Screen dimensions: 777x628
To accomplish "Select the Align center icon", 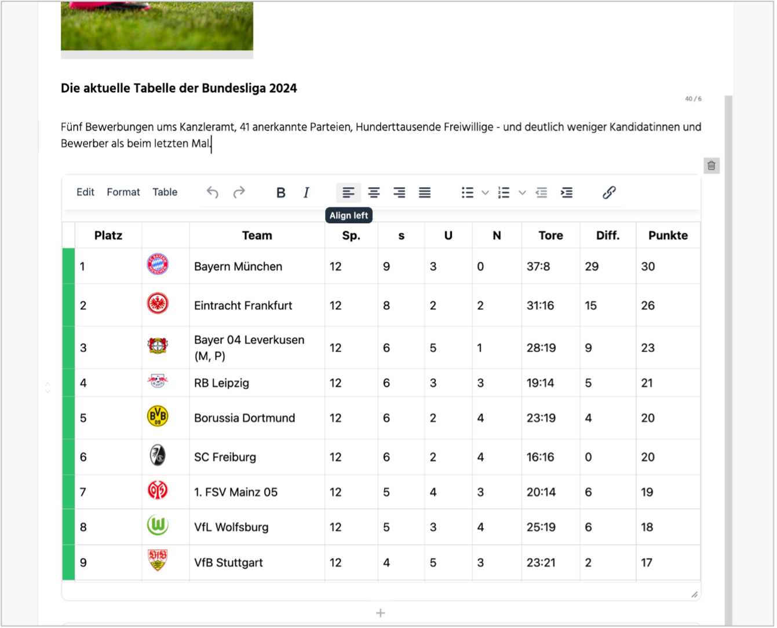I will coord(374,192).
